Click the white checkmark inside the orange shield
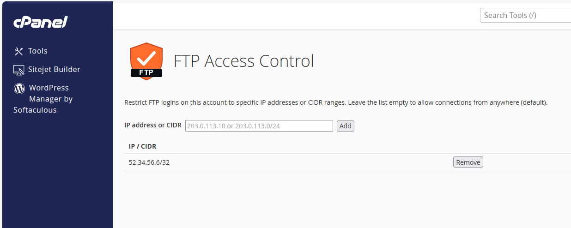 (x=146, y=58)
